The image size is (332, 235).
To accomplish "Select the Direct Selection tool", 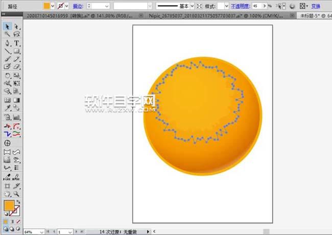I will [16, 27].
